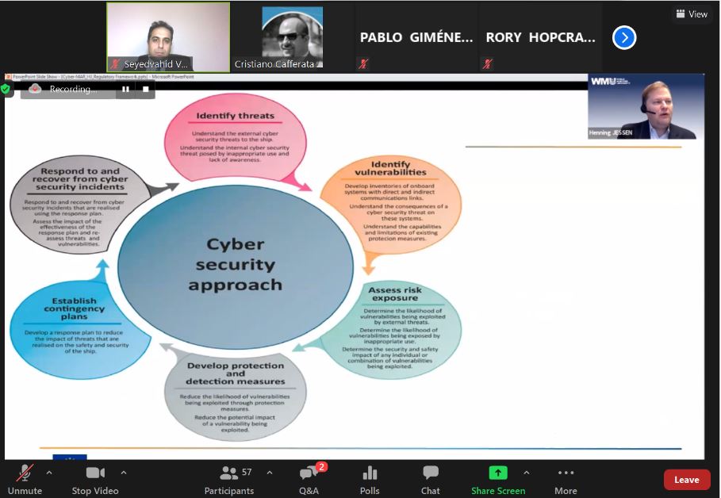The width and height of the screenshot is (721, 498).
Task: Select Henning Jessen's speaker video thumbnail
Action: coord(646,107)
